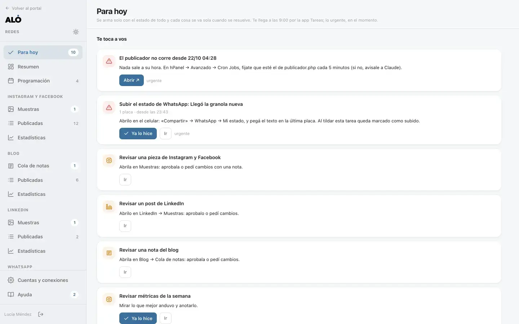This screenshot has width=519, height=324.
Task: Click the chart icon for Blog Estadísticas
Action: point(11,194)
